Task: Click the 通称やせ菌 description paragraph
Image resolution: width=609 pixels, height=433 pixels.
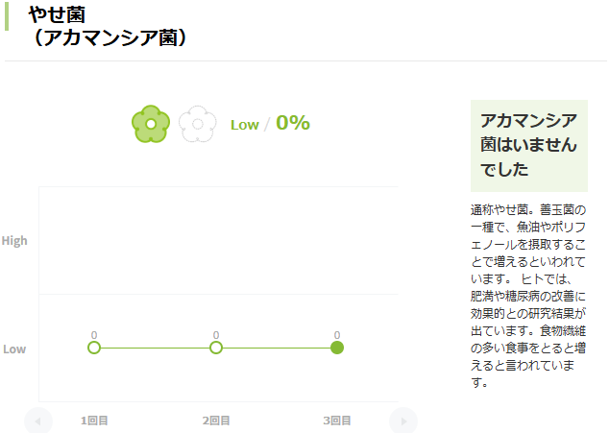Action: (x=528, y=295)
